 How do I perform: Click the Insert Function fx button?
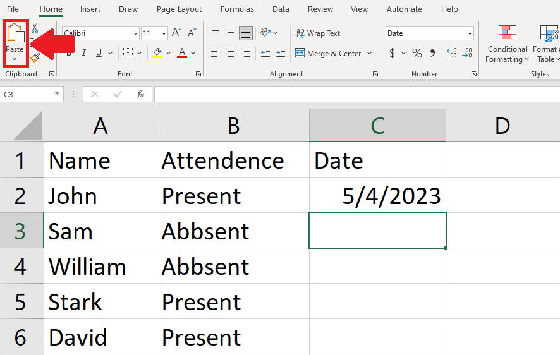pos(140,94)
